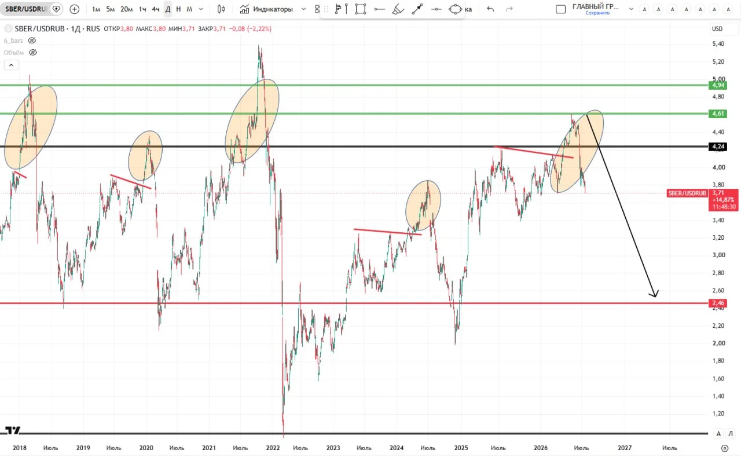Toggle auto scale with the А button

click(x=718, y=434)
